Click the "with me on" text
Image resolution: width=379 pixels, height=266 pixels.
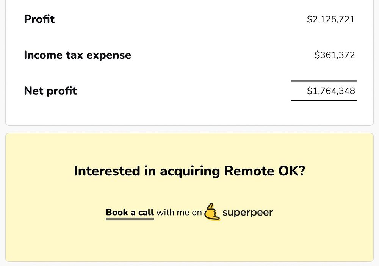coord(179,212)
